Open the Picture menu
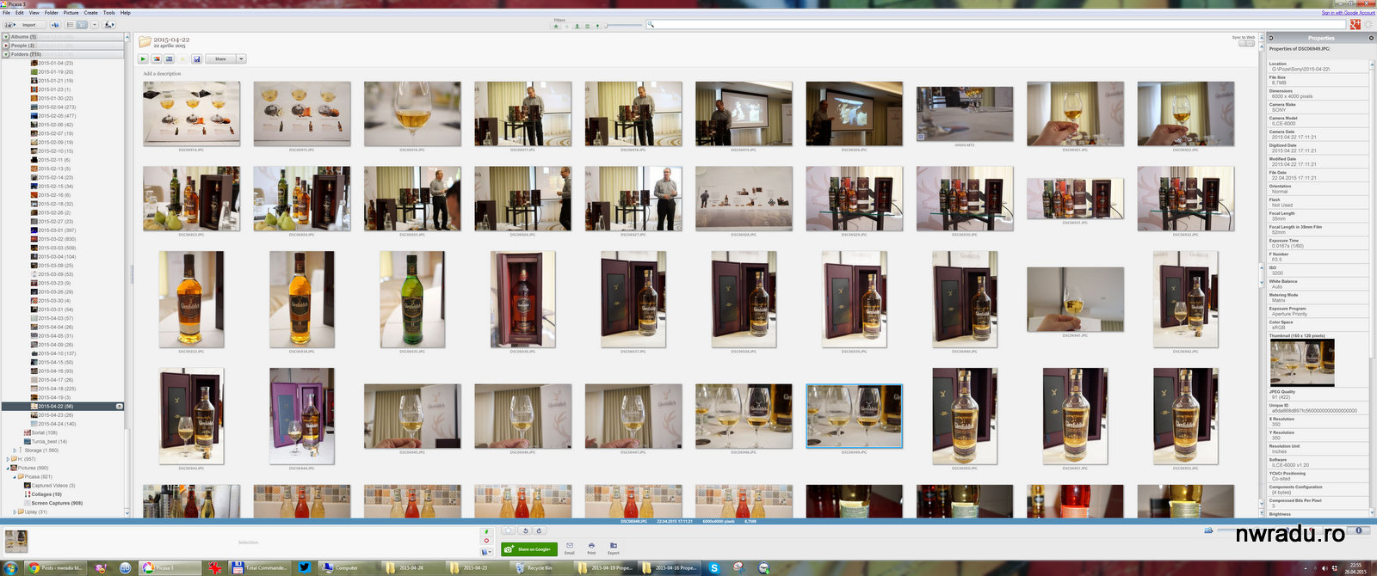The height and width of the screenshot is (576, 1377). click(x=71, y=13)
